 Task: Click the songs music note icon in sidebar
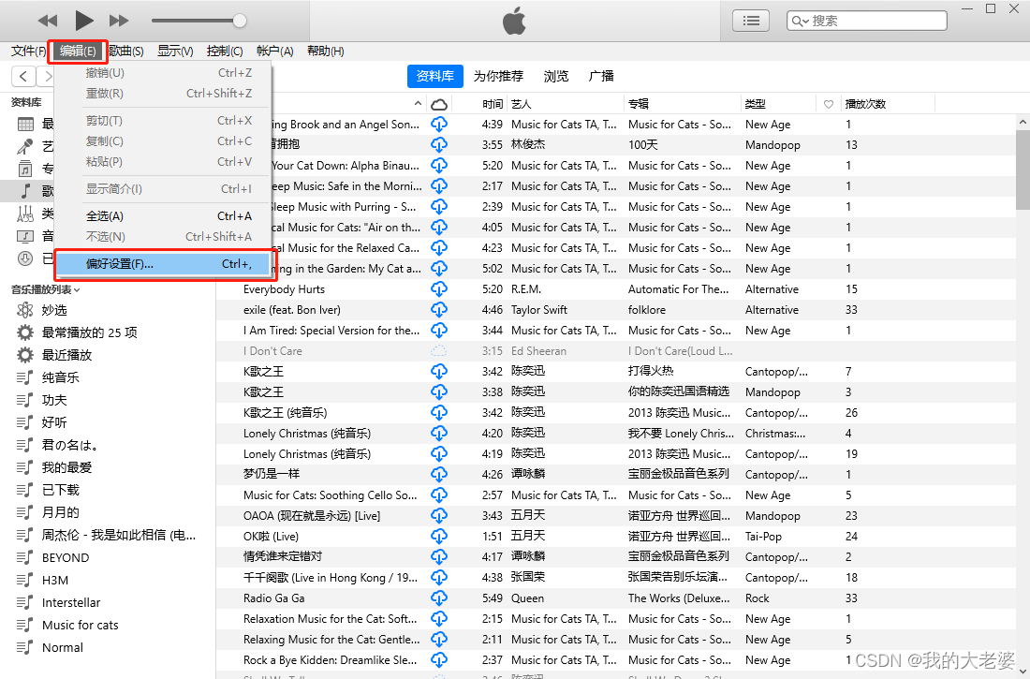(25, 191)
